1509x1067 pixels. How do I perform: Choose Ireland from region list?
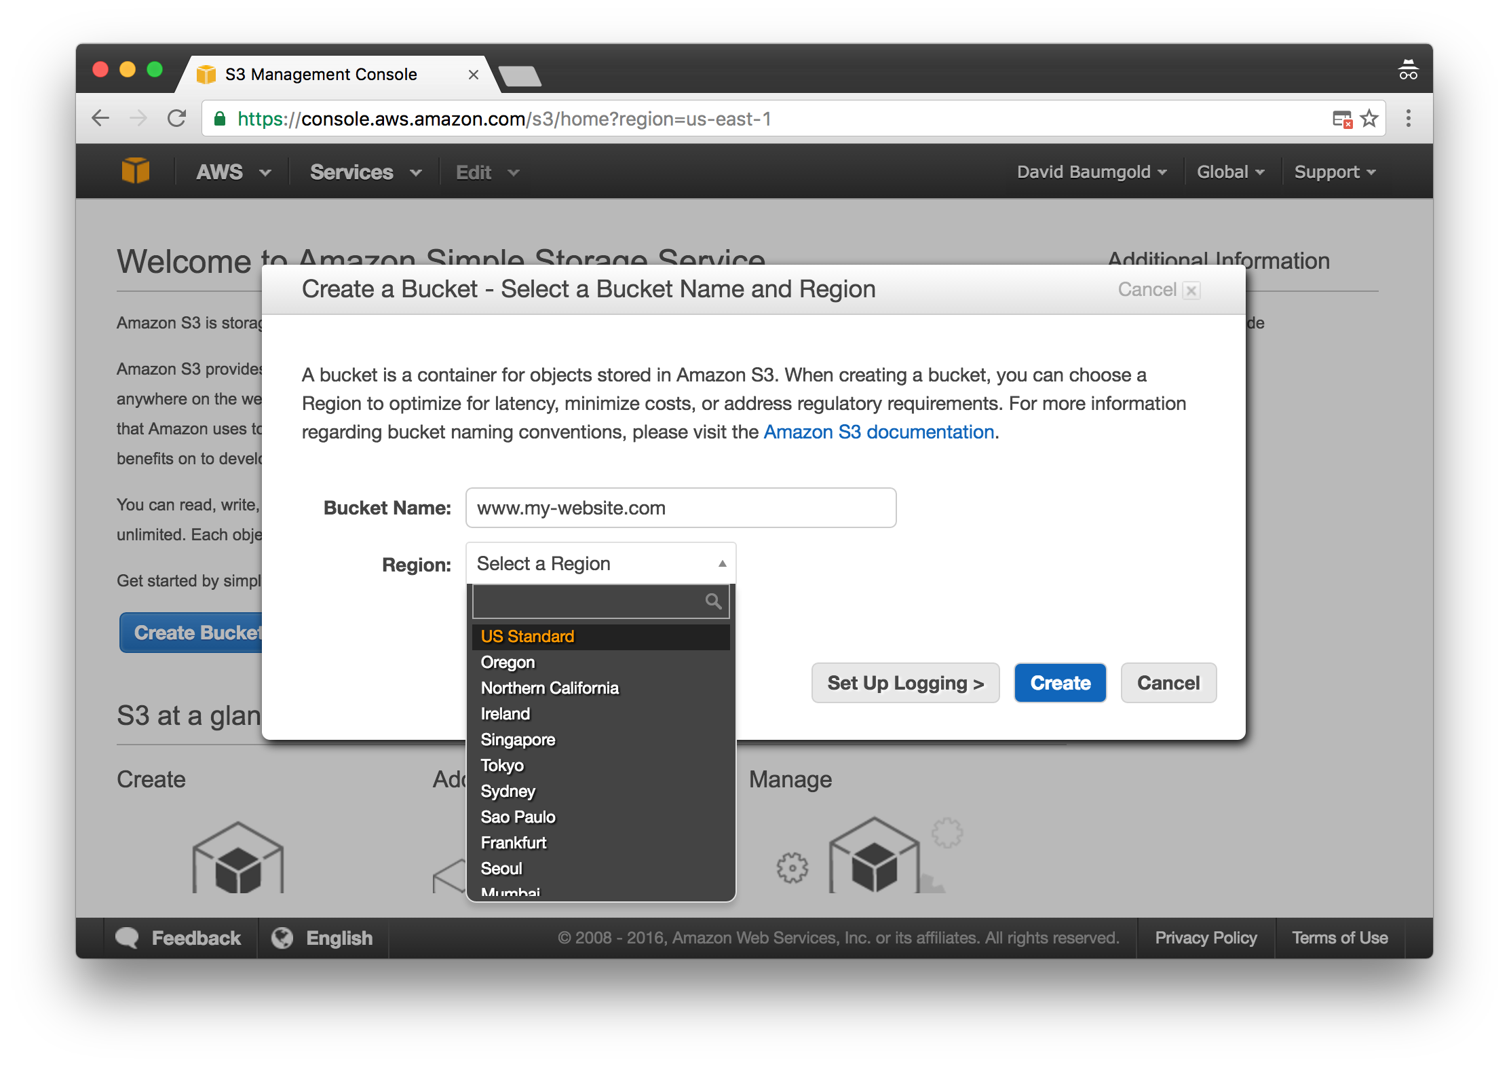[601, 714]
